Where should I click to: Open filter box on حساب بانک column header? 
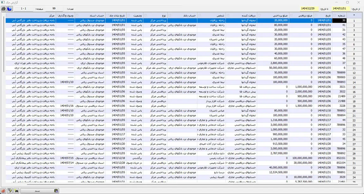point(169,15)
